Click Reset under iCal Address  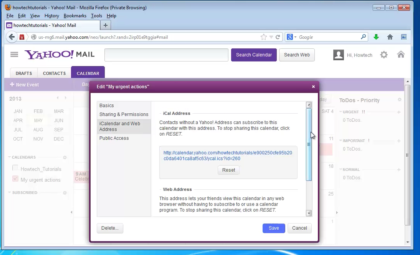pyautogui.click(x=228, y=170)
